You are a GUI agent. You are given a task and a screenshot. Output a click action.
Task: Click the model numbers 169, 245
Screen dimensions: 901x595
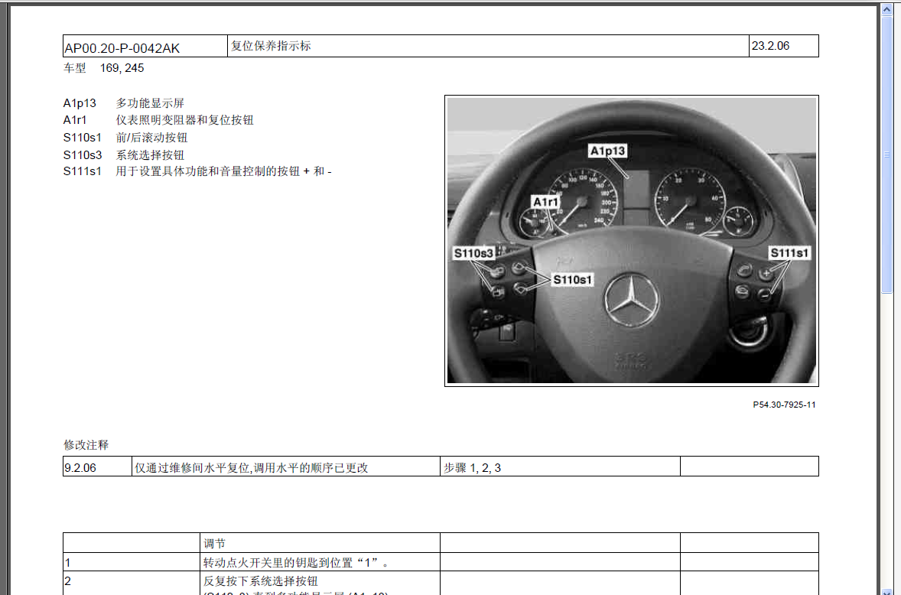(x=122, y=68)
